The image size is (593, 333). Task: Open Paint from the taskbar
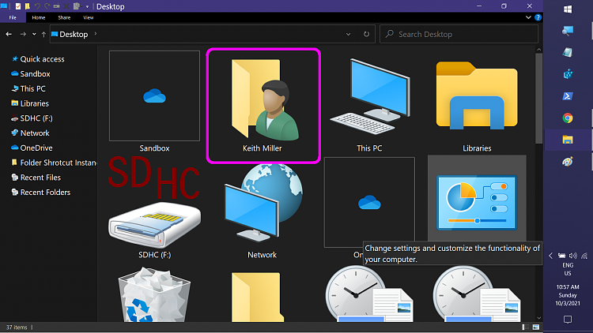coord(568,162)
